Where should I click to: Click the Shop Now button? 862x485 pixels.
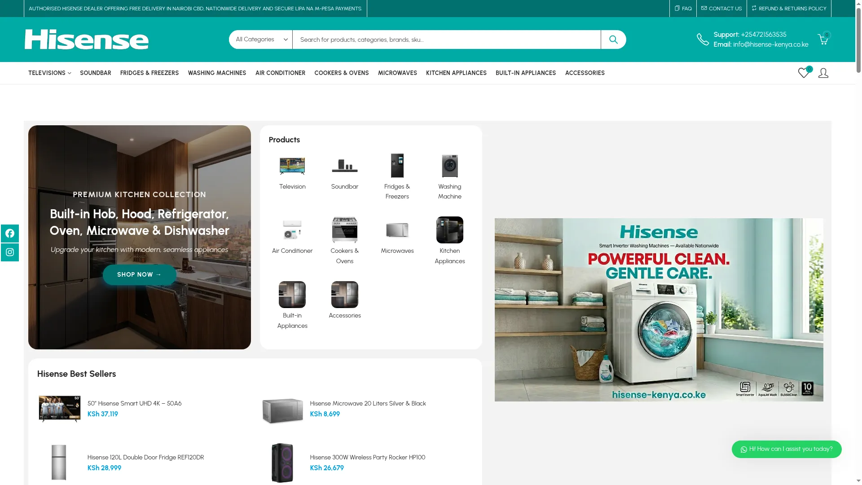[140, 274]
